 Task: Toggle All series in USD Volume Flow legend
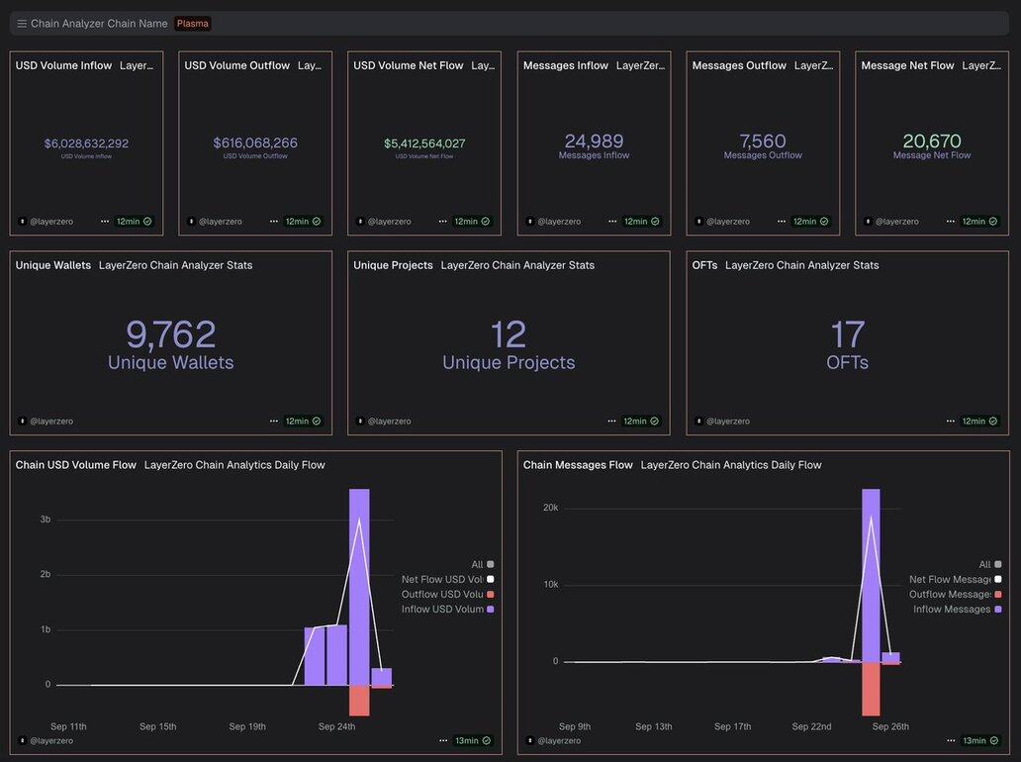pyautogui.click(x=483, y=565)
